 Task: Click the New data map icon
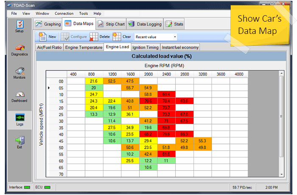click(x=42, y=36)
